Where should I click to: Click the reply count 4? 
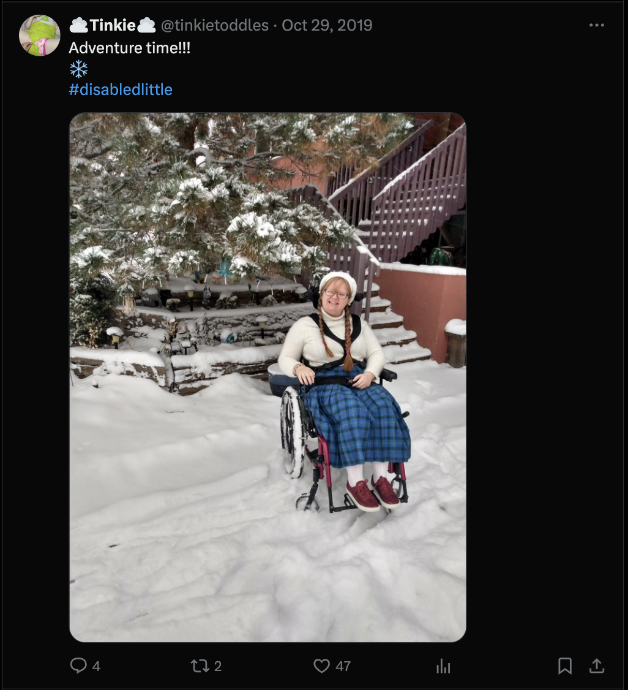pos(96,666)
